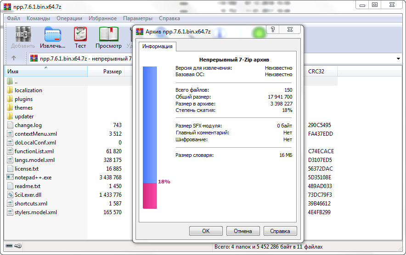Expand the archive path dropdown arrow
The width and height of the screenshot is (406, 255).
pos(398,59)
